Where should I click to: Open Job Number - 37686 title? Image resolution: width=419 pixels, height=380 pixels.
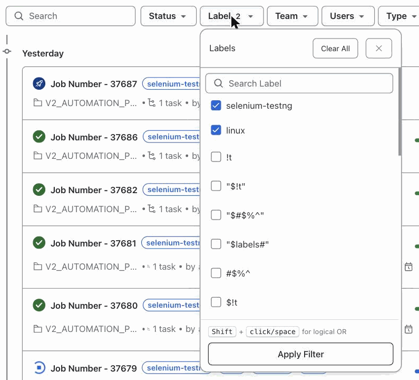click(94, 137)
